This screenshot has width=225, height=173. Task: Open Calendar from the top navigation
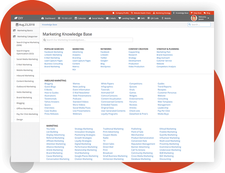click(x=76, y=18)
